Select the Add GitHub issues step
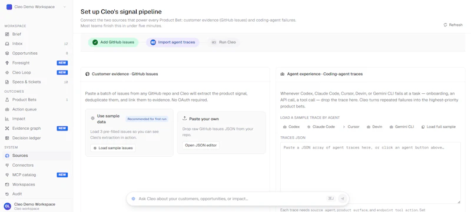 [x=113, y=42]
